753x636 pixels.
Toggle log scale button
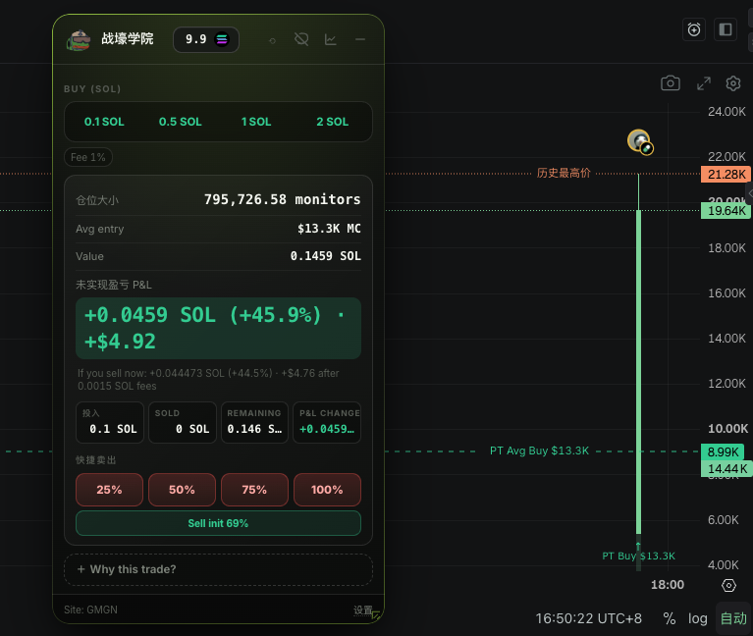pyautogui.click(x=697, y=618)
